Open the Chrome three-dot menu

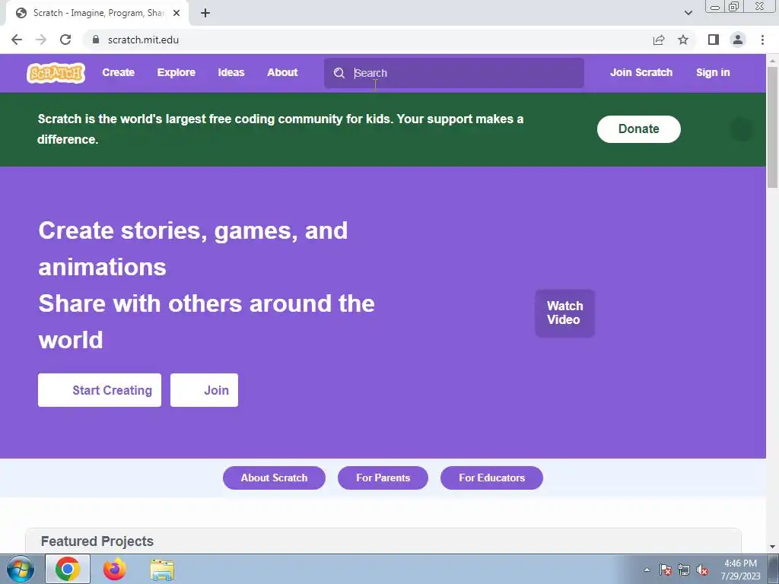(762, 40)
